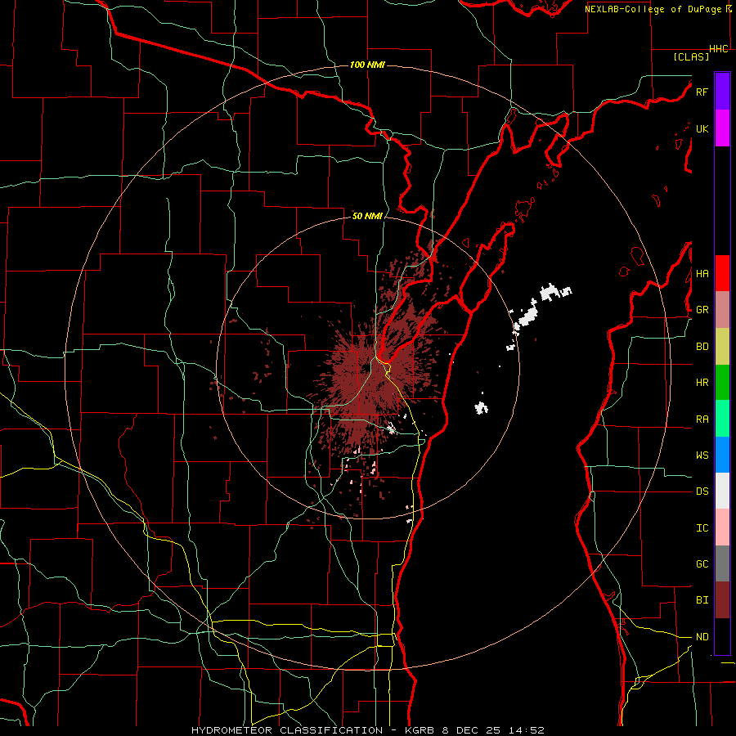Select the yellow BD legend swatch

(722, 346)
